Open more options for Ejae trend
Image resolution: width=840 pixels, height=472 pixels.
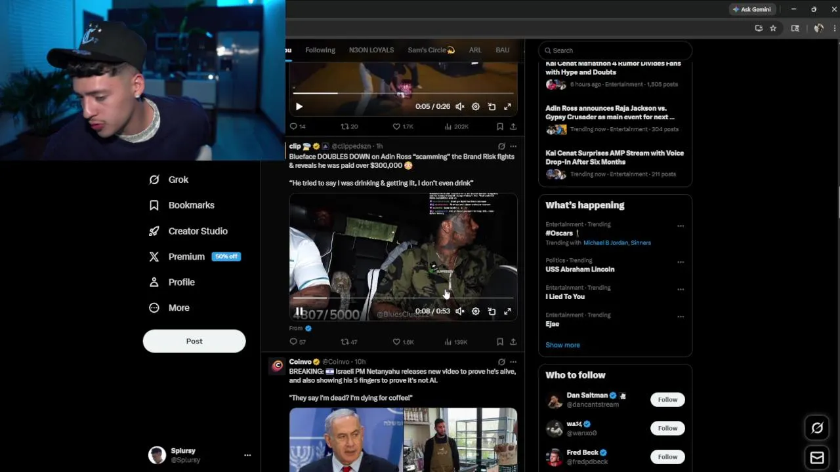(x=681, y=317)
